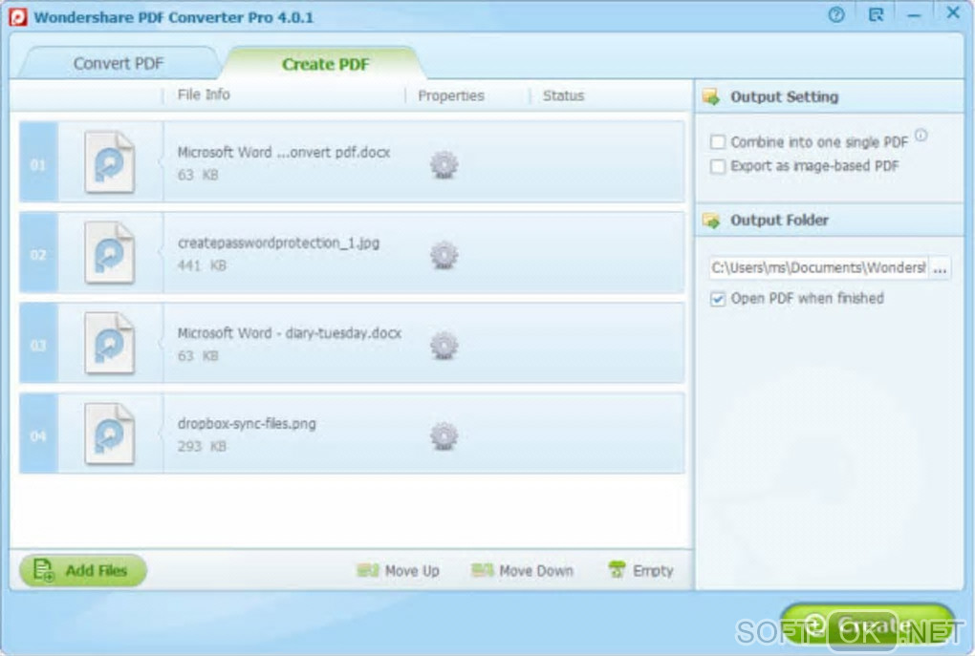Click Empty to clear the list
The image size is (975, 656).
point(641,570)
